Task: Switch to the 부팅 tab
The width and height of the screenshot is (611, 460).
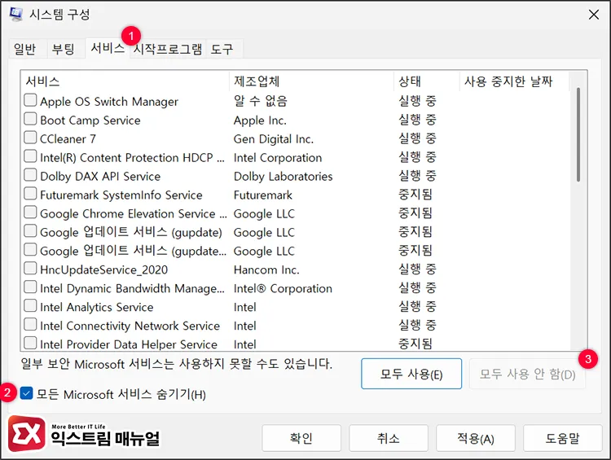Action: click(x=64, y=49)
